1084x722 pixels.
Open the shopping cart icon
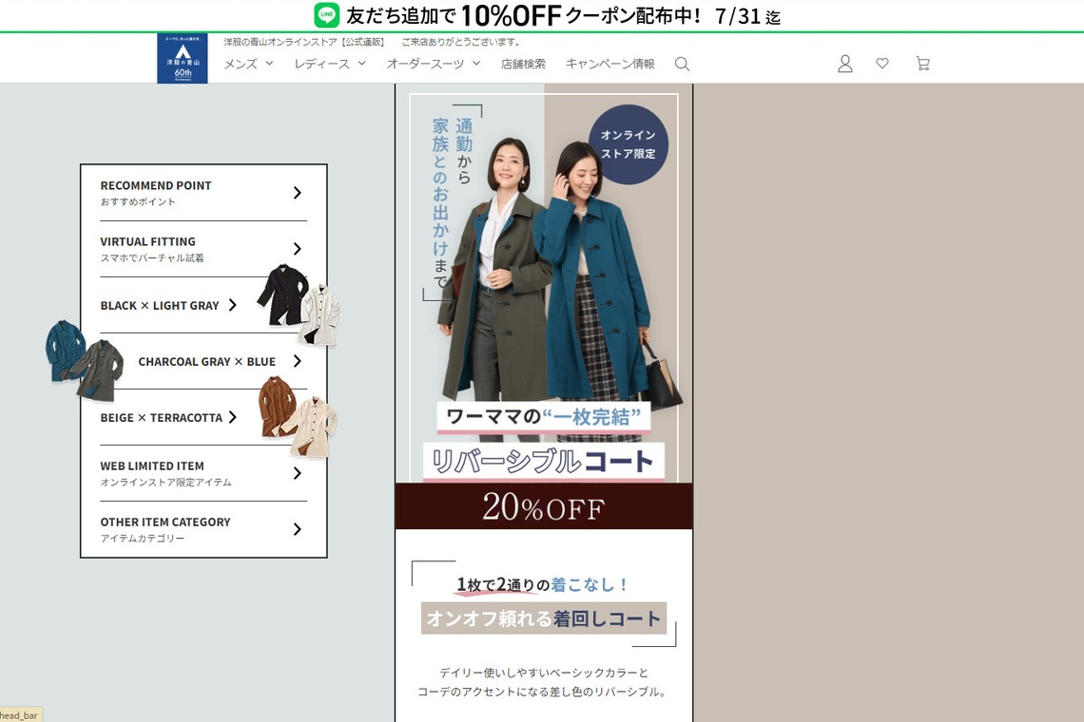[x=921, y=63]
